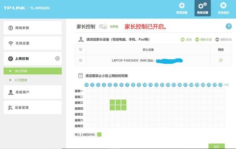Toggle the 家长控制 on/off switch
The image size is (236, 149).
103,27
